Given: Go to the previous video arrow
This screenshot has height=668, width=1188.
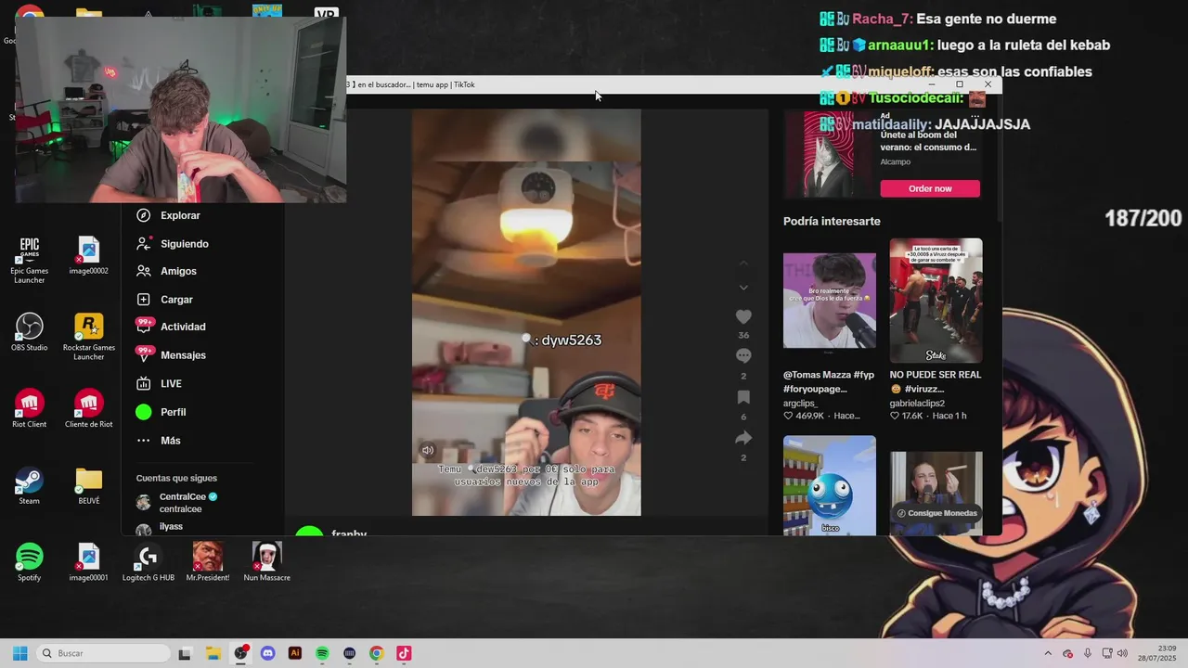Looking at the screenshot, I should [x=743, y=263].
